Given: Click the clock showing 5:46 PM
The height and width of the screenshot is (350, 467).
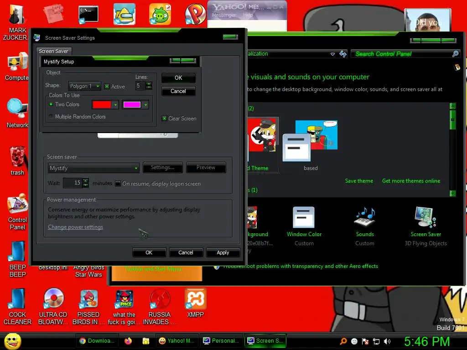Looking at the screenshot, I should tap(427, 341).
